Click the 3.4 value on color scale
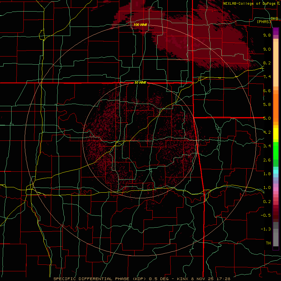 267,146
